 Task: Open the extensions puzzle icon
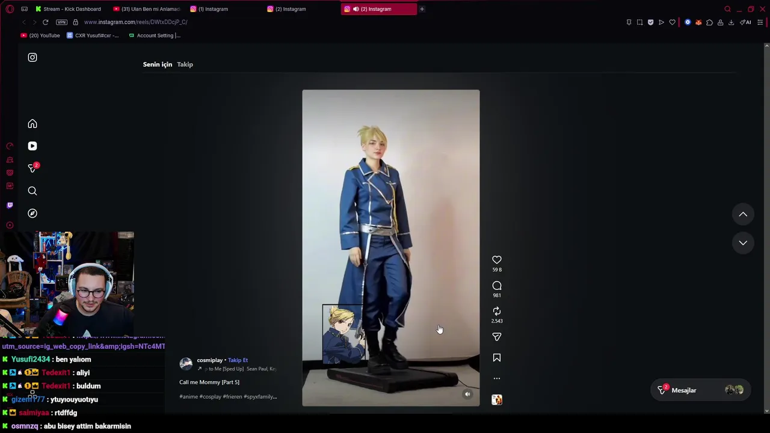709,22
